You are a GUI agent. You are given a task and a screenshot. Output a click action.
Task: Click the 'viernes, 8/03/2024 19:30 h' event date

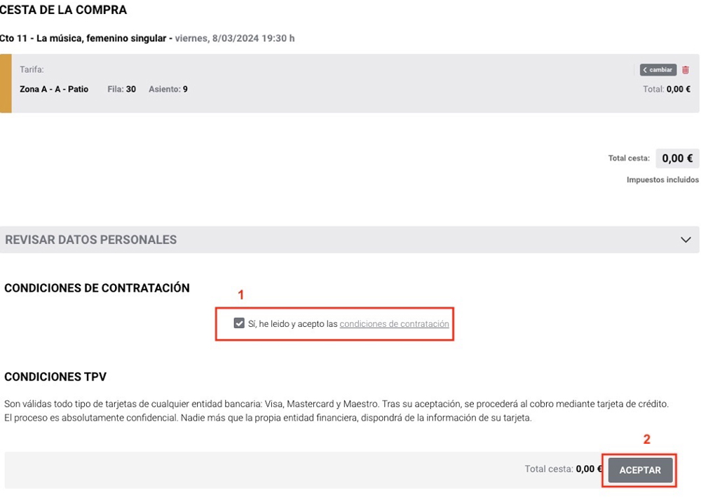click(x=235, y=38)
